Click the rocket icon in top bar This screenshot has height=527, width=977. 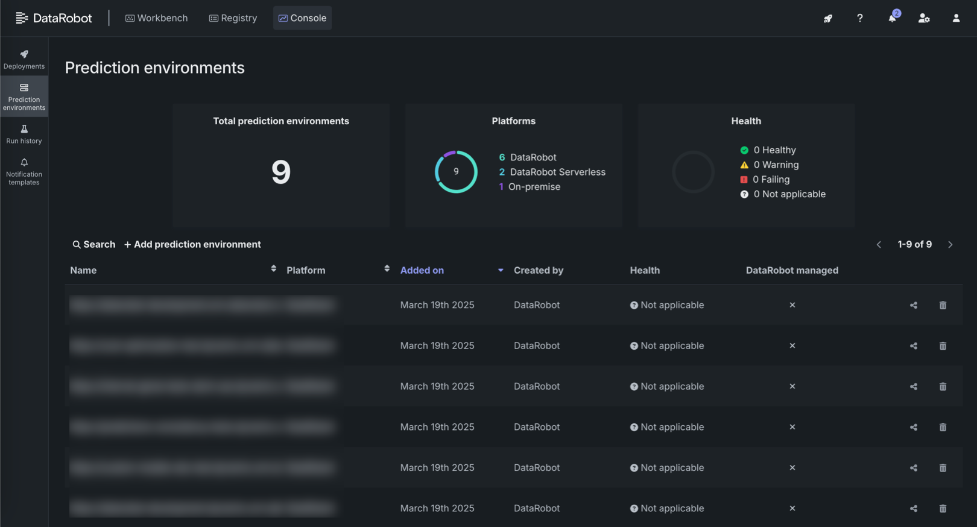tap(828, 18)
